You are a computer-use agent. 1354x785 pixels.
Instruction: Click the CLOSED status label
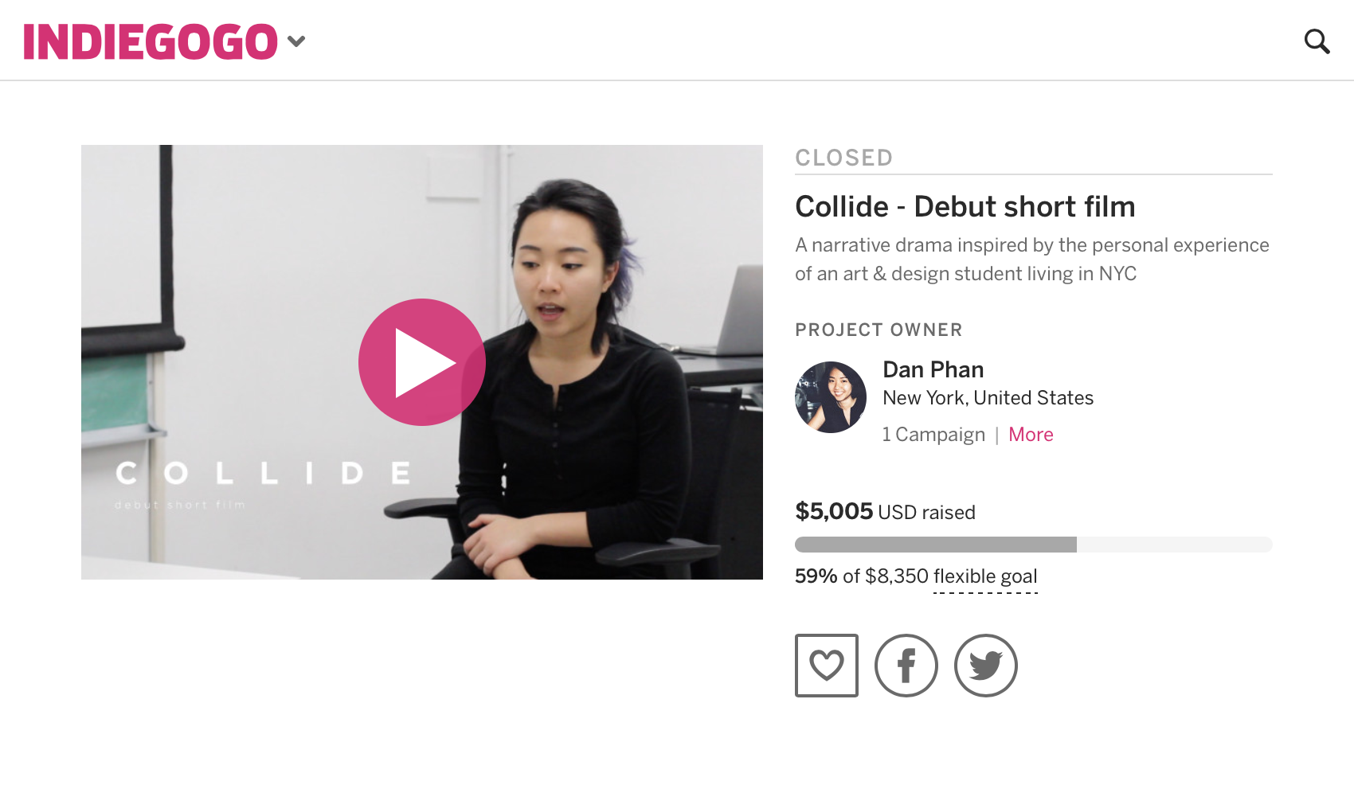coord(844,158)
